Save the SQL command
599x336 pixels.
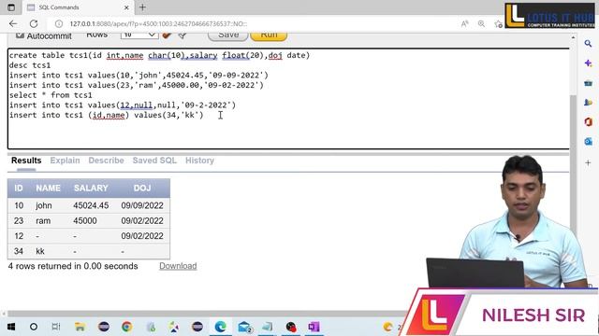pyautogui.click(x=228, y=35)
